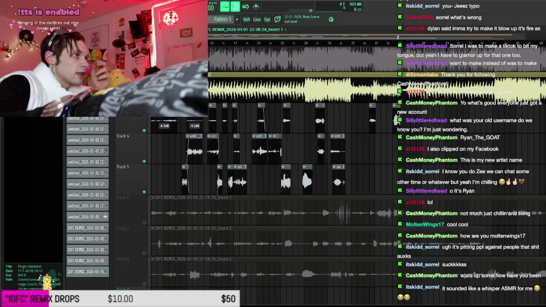This screenshot has width=546, height=307.
Task: Click the $50 goal target amount
Action: [228, 299]
